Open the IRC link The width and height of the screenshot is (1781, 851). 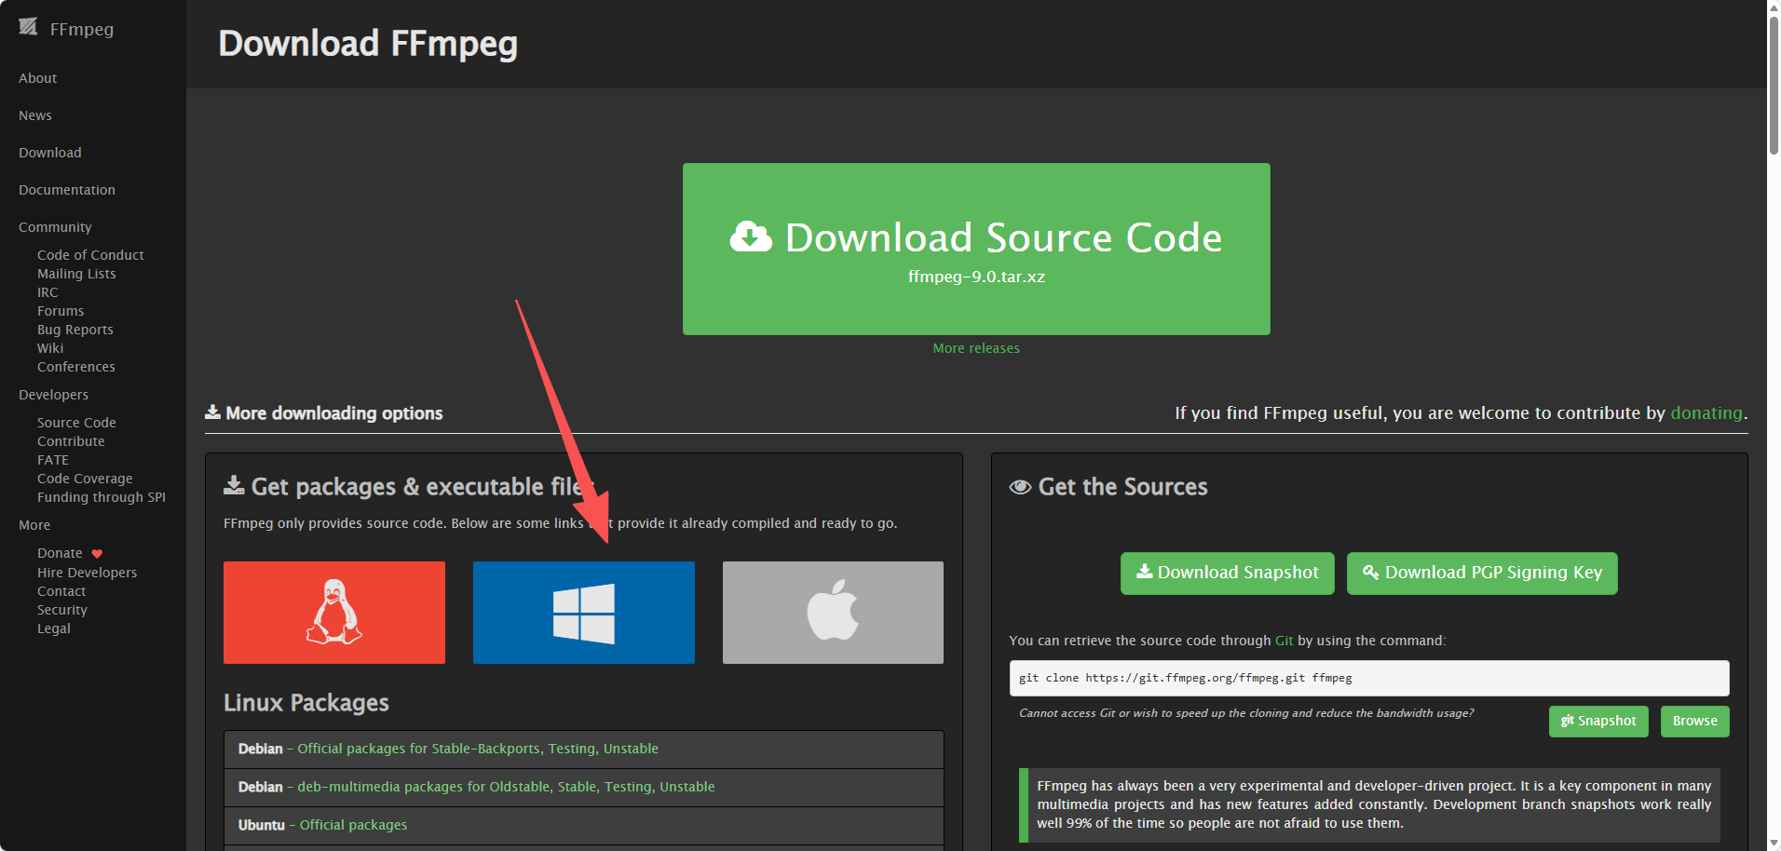pos(48,292)
